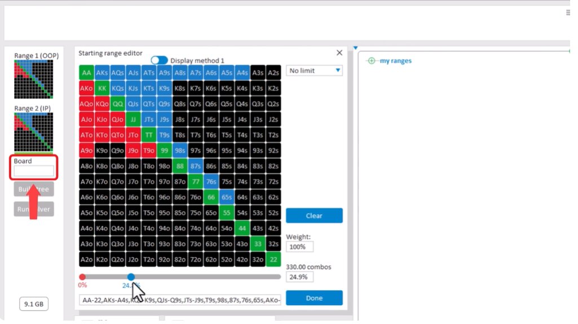Click the 9.1 GB memory indicator
The height and width of the screenshot is (324, 578).
coord(33,304)
